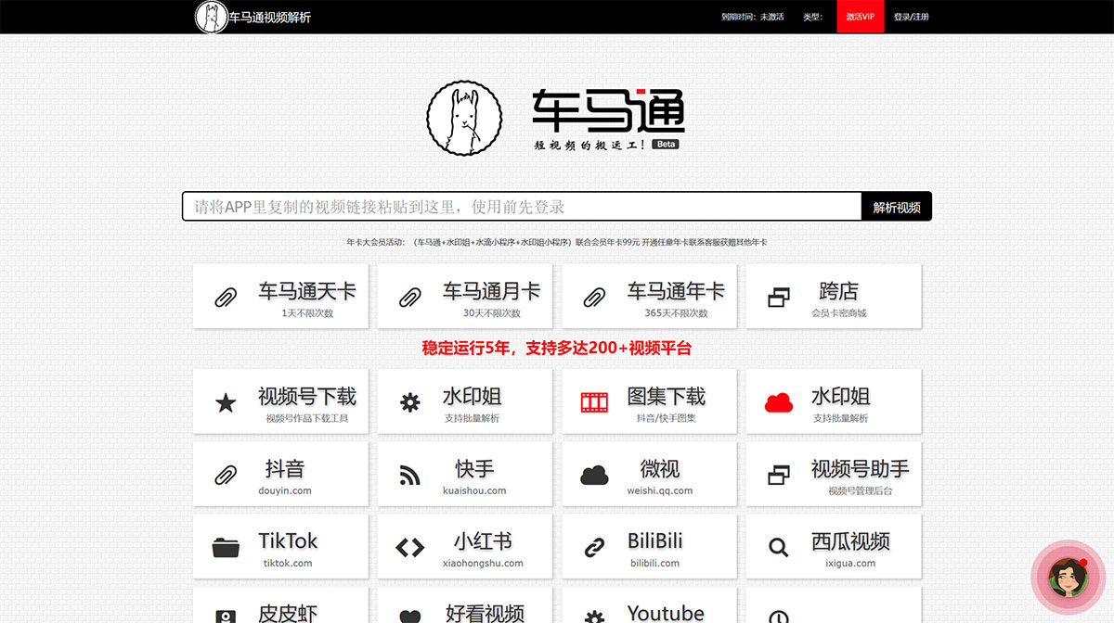Select the code brackets icon beside 小红书
This screenshot has height=623, width=1114.
tap(408, 546)
